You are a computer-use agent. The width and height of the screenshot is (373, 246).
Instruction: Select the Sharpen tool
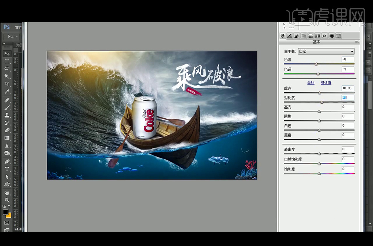[x=7, y=145]
